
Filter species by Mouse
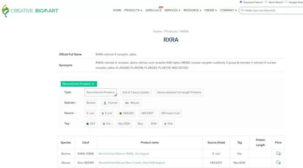pos(132,103)
